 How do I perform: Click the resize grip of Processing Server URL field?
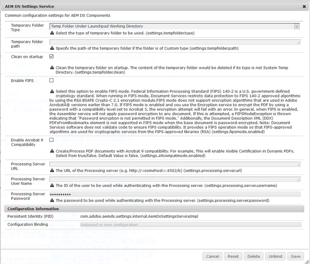pyautogui.click(x=299, y=165)
